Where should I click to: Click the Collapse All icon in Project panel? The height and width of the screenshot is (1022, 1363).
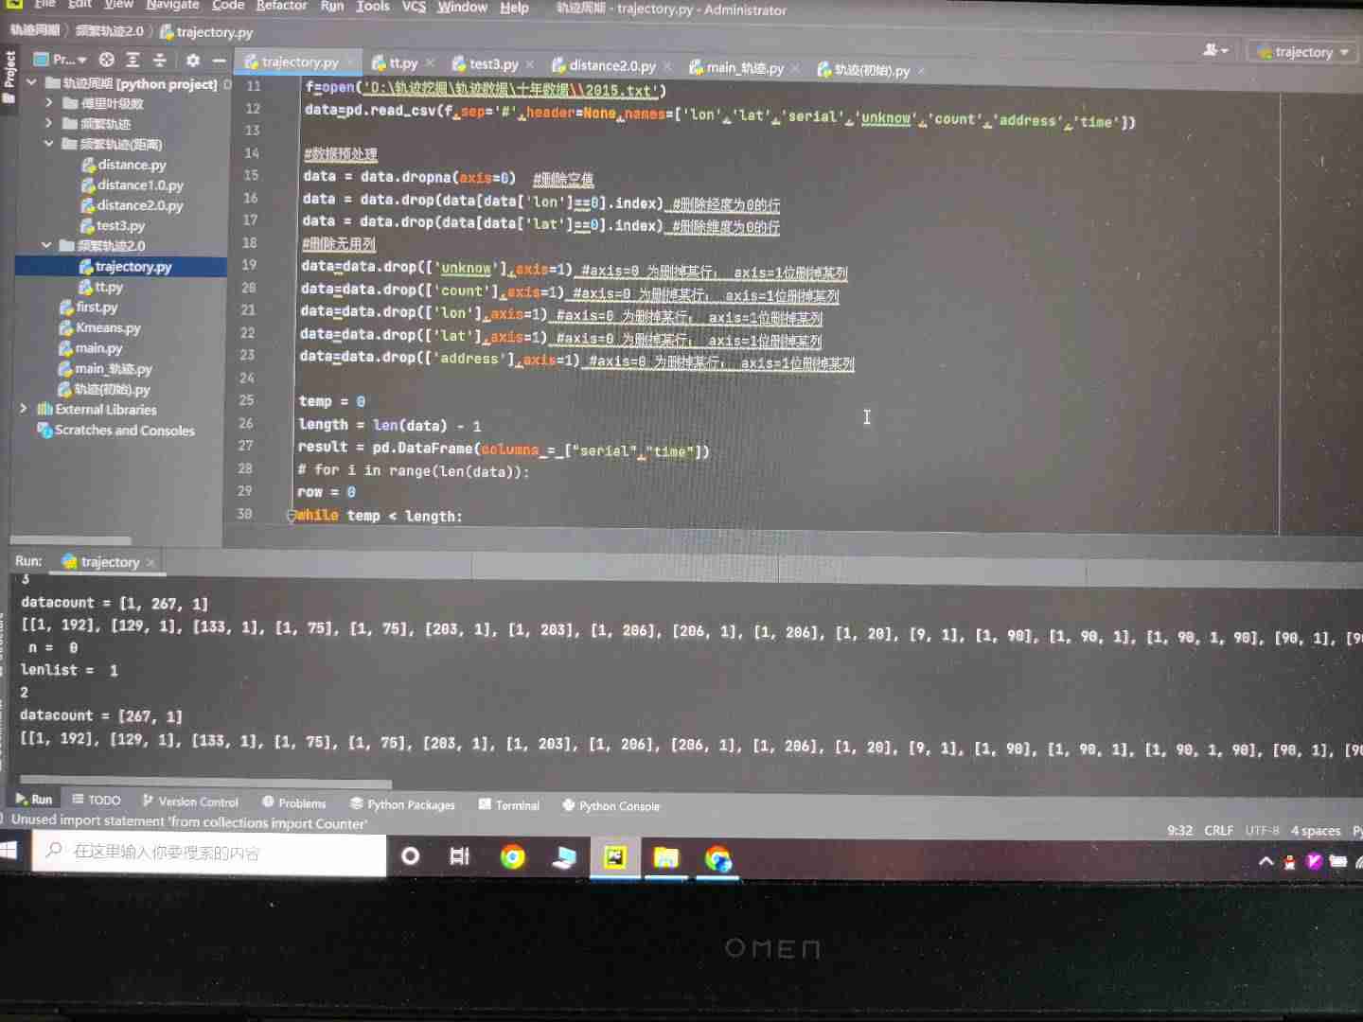click(159, 60)
